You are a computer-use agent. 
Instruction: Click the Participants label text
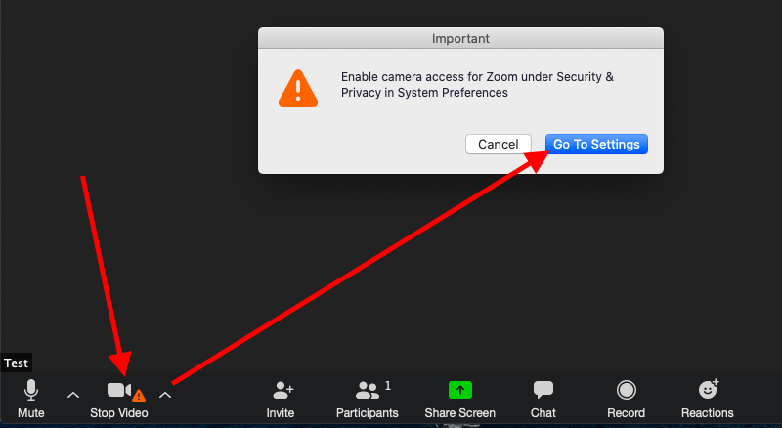click(x=367, y=413)
